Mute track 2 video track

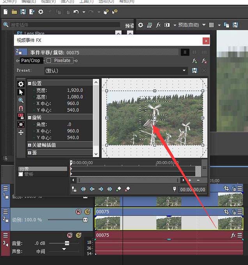coord(78,212)
